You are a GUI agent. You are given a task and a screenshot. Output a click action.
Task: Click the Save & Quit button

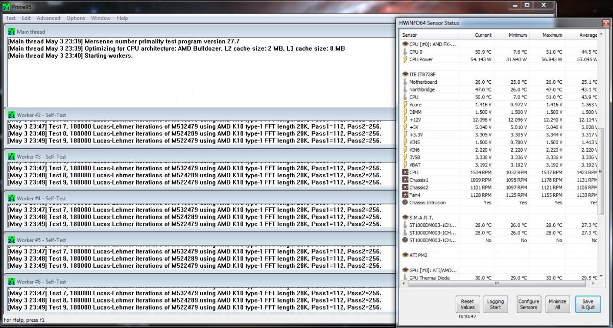tap(587, 304)
